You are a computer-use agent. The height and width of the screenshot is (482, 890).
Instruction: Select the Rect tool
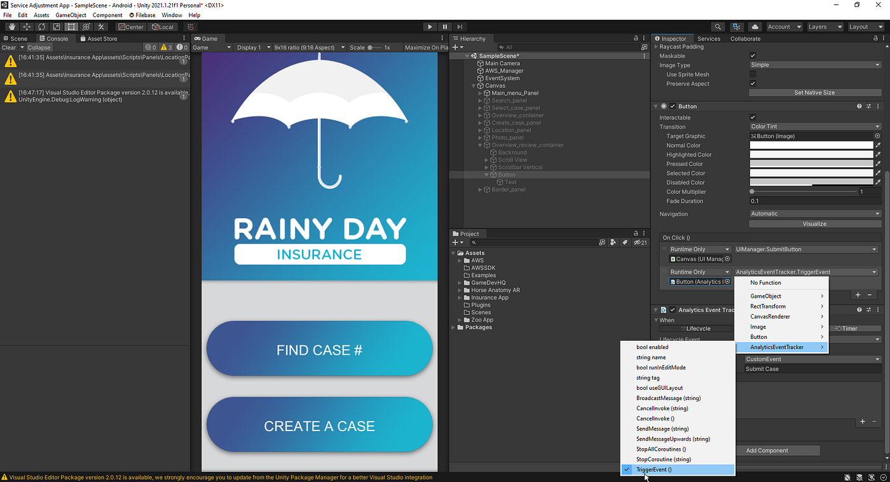tap(71, 27)
